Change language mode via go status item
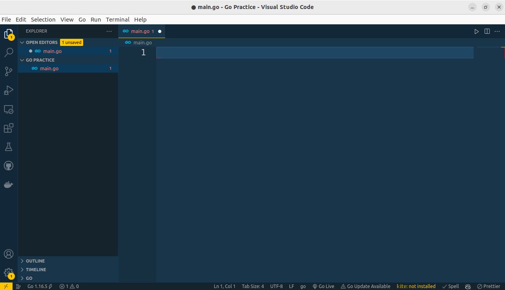 coord(303,286)
